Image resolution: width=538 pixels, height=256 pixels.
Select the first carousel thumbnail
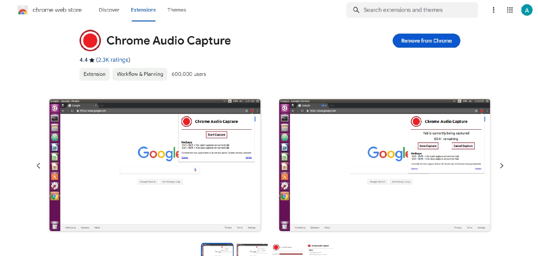click(217, 250)
